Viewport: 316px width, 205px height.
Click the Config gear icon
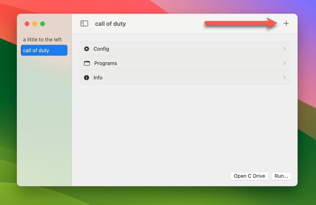(x=87, y=49)
